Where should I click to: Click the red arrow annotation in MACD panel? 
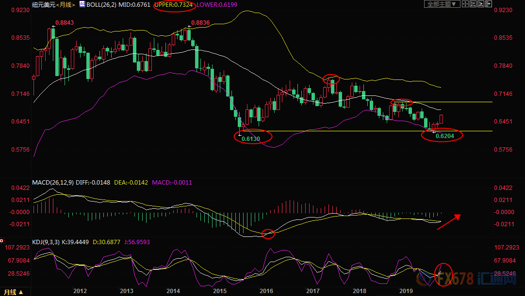[x=448, y=222]
